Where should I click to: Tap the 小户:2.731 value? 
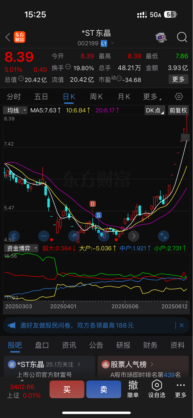pyautogui.click(x=170, y=248)
